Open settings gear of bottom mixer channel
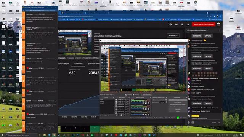Screen dimensions: 244x137 [x=149, y=115]
